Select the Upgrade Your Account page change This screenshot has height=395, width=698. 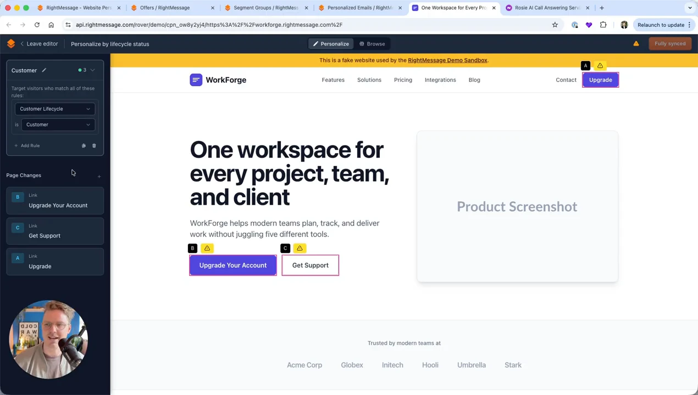pos(55,201)
